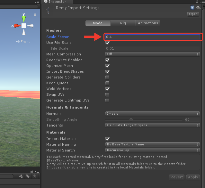Open the help reference book icon
The width and height of the screenshot is (205, 188).
(x=192, y=8)
